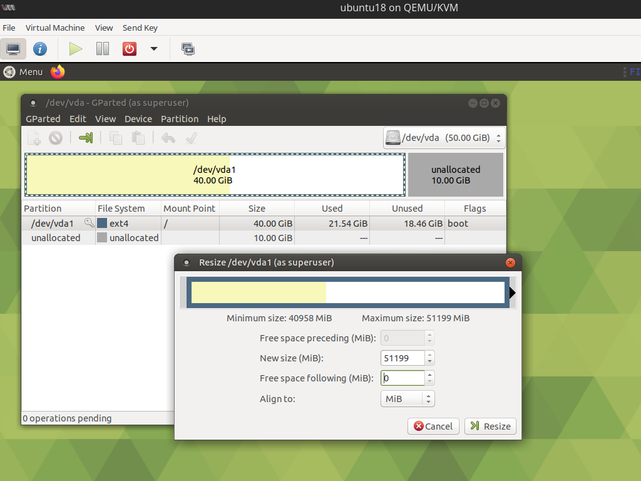The height and width of the screenshot is (481, 641).
Task: Open the Partition menu in GParted
Action: coord(180,119)
